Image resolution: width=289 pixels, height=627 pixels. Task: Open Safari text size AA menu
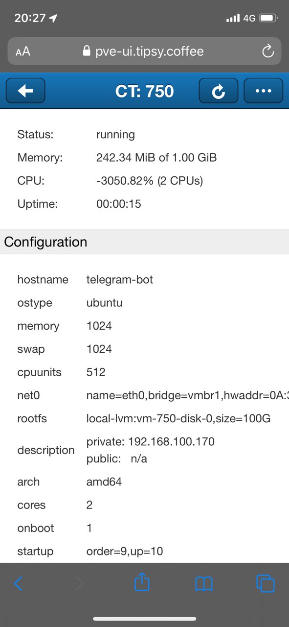point(23,51)
